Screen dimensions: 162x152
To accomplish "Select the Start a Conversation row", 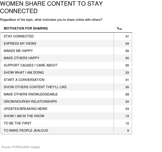I will click(66, 80).
